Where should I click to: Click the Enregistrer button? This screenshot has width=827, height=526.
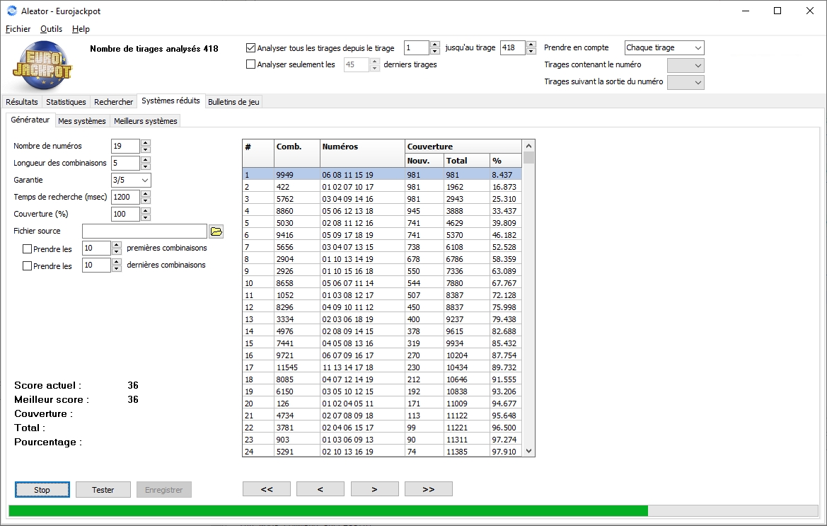[164, 490]
